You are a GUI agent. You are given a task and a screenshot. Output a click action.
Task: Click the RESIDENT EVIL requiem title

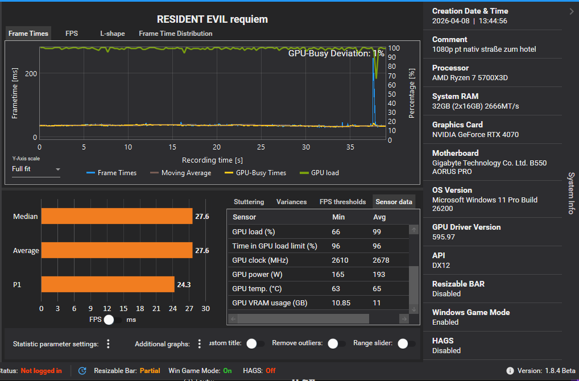click(212, 19)
